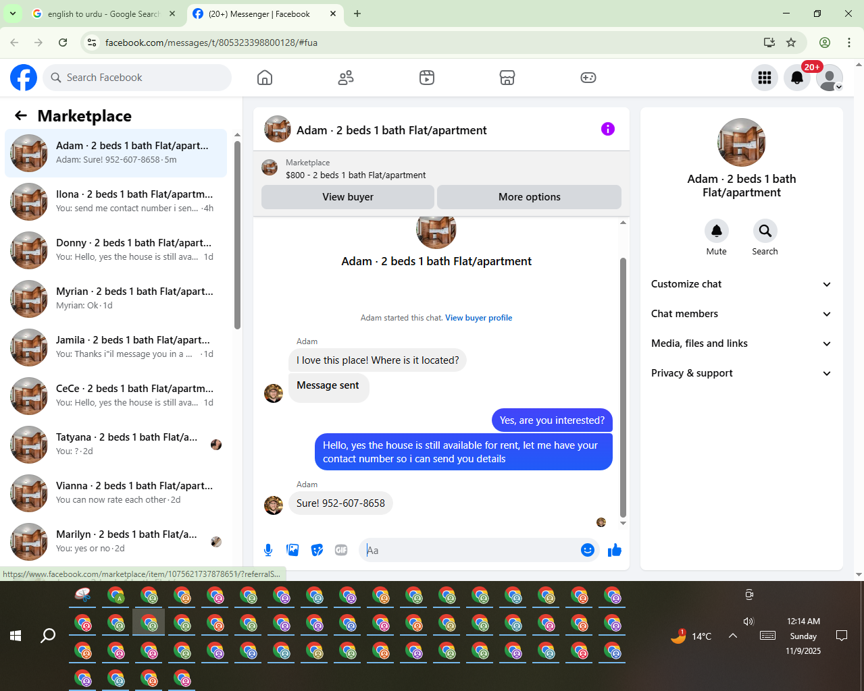Click chat messages scrollbar thumb
The width and height of the screenshot is (864, 691).
(623, 387)
